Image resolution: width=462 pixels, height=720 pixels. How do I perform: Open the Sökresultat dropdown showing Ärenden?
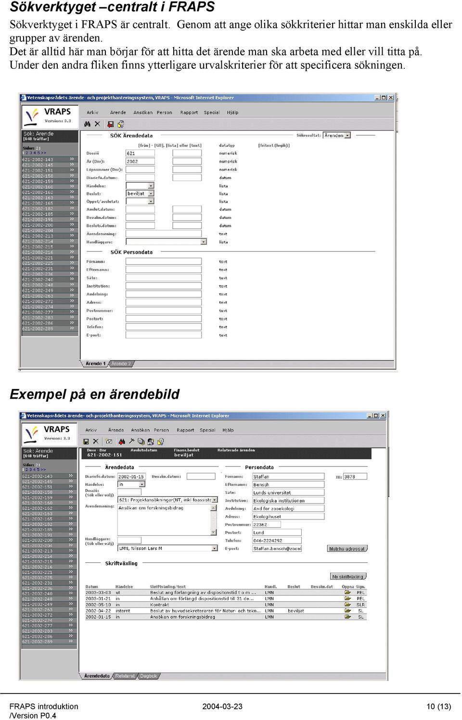coord(347,136)
